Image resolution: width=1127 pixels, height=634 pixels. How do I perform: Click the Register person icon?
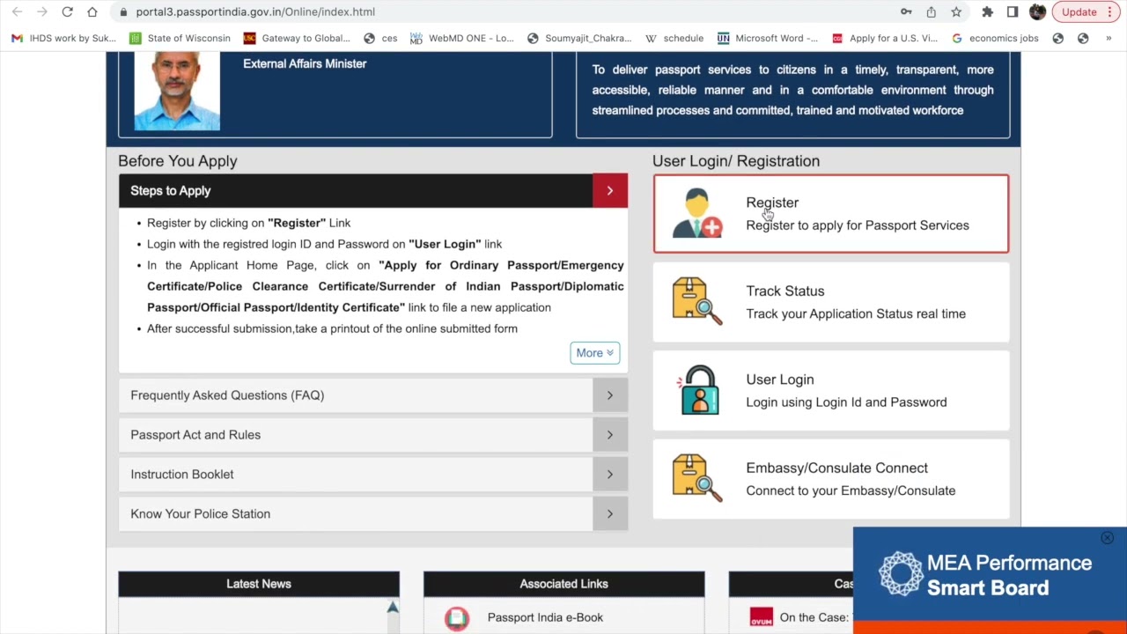tap(697, 213)
